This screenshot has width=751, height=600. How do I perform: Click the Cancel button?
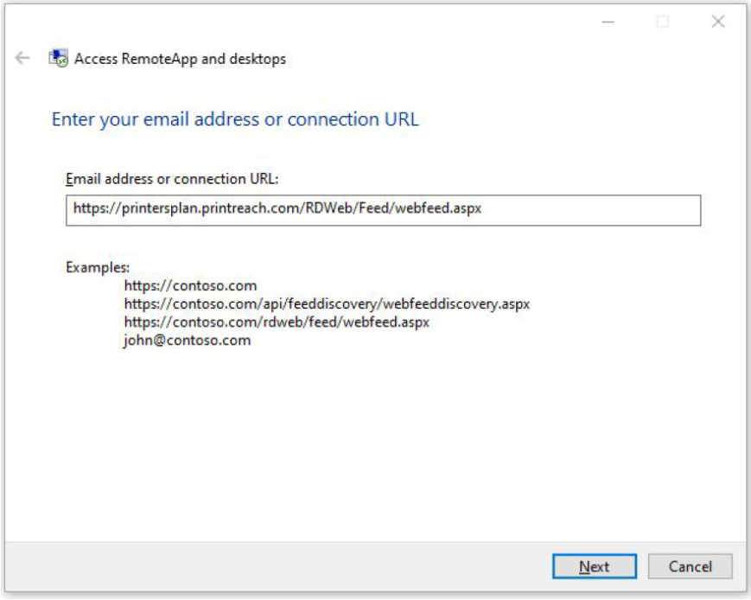click(691, 566)
